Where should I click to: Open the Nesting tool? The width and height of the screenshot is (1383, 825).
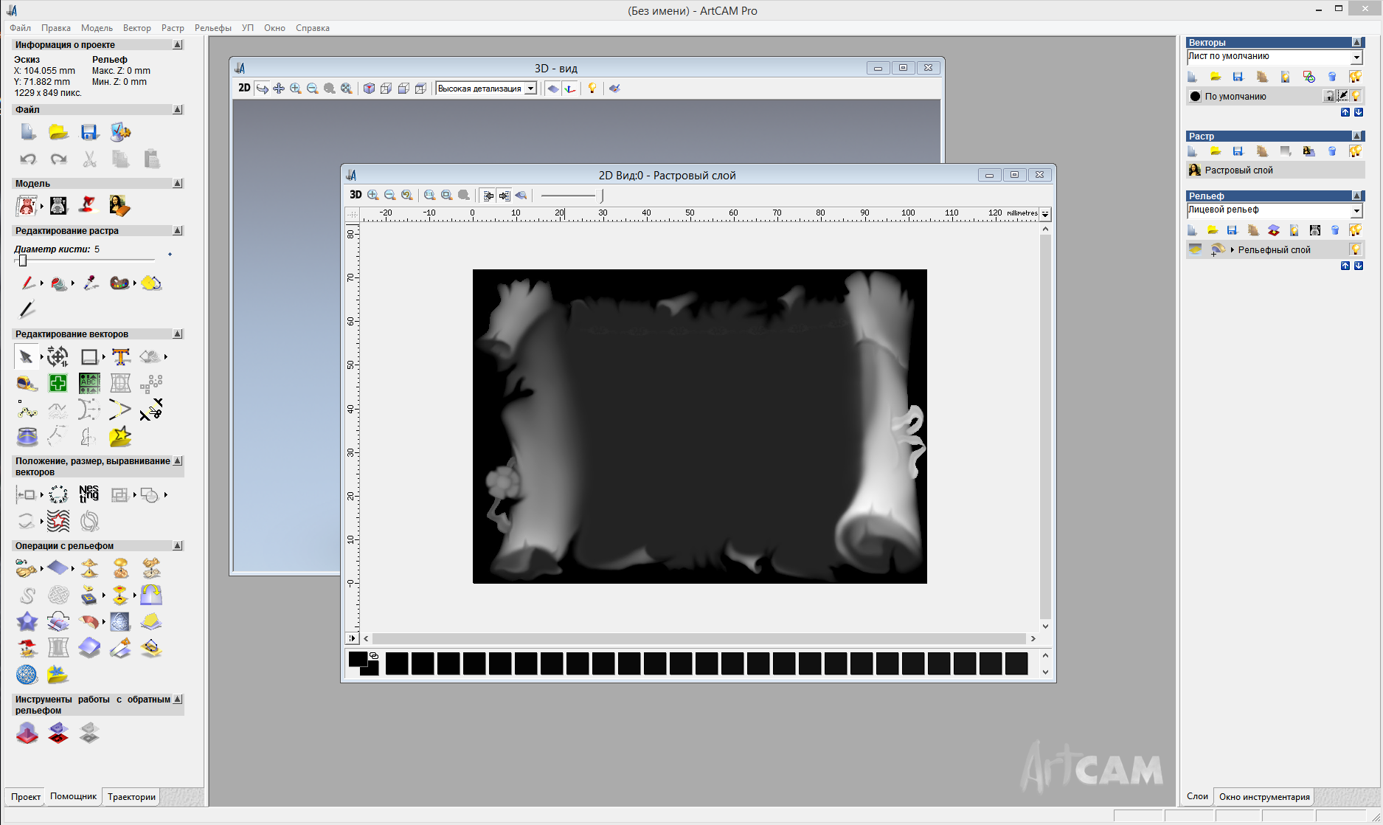click(x=89, y=494)
